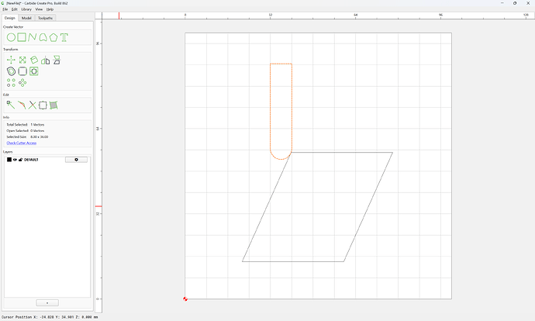The height and width of the screenshot is (321, 535).
Task: Open the Library menu
Action: pos(26,9)
